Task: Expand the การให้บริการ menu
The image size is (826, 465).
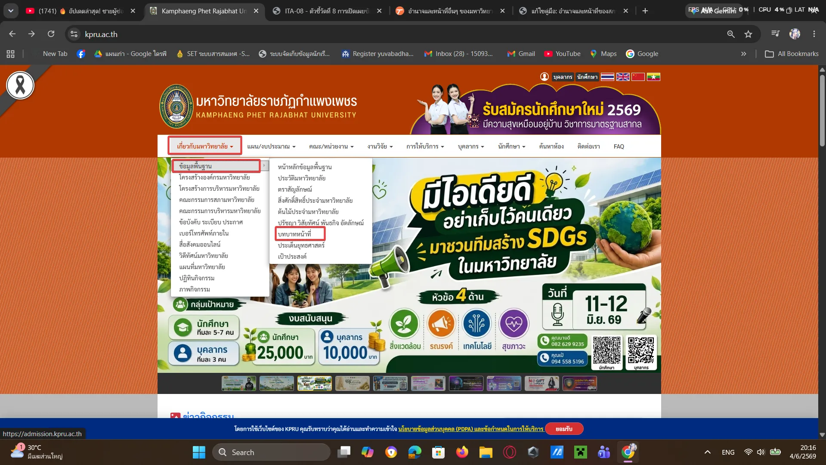Action: click(425, 146)
